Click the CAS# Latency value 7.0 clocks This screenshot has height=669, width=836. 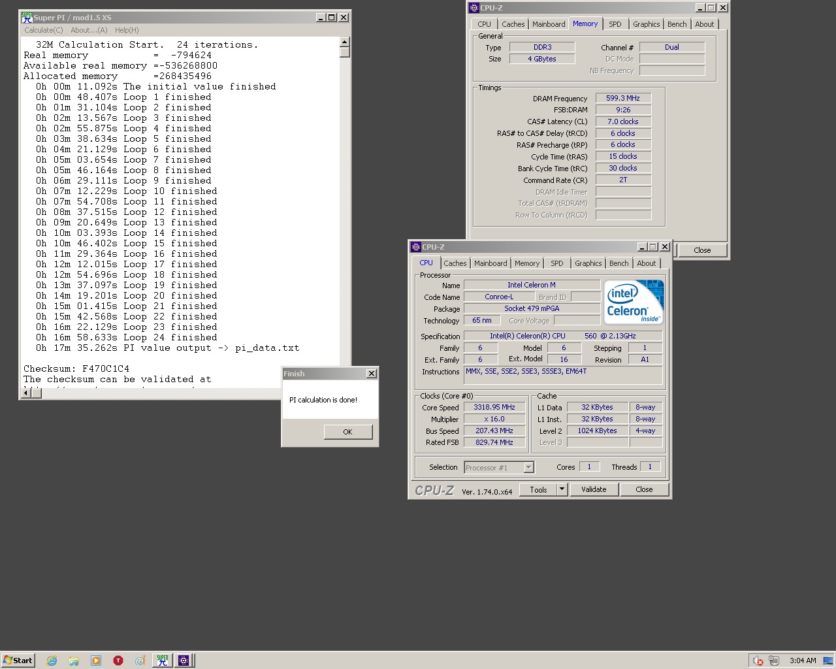click(x=623, y=122)
